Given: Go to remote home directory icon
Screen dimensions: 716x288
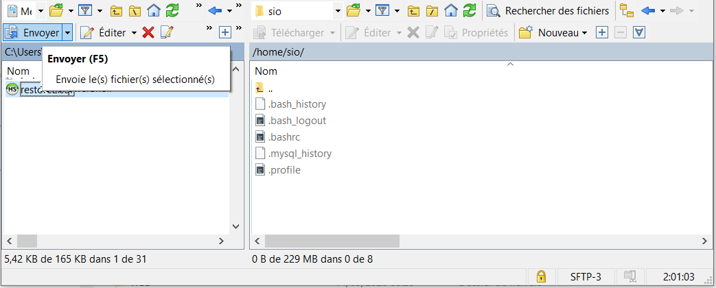Looking at the screenshot, I should tap(451, 11).
